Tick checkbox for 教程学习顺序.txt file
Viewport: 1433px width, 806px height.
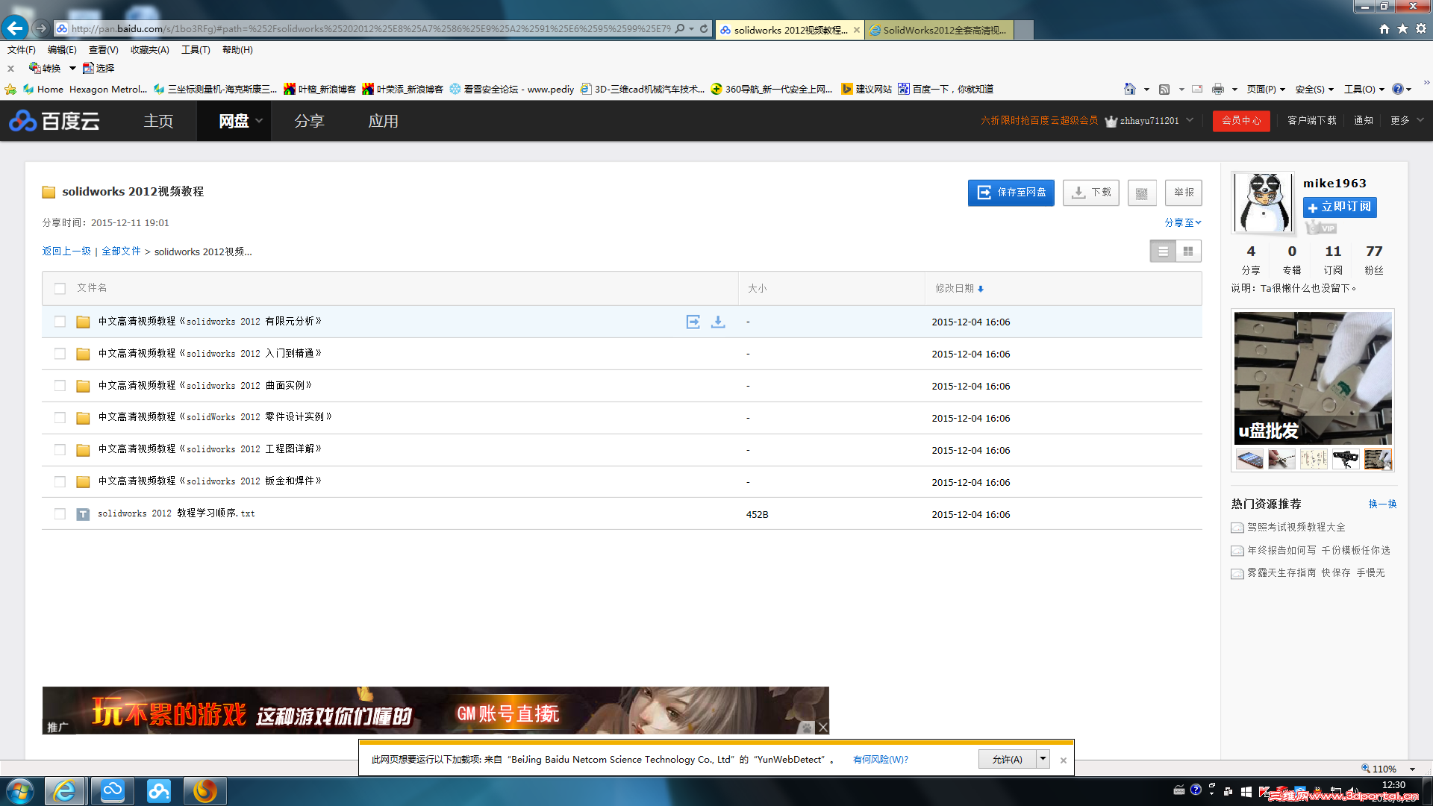[x=60, y=514]
